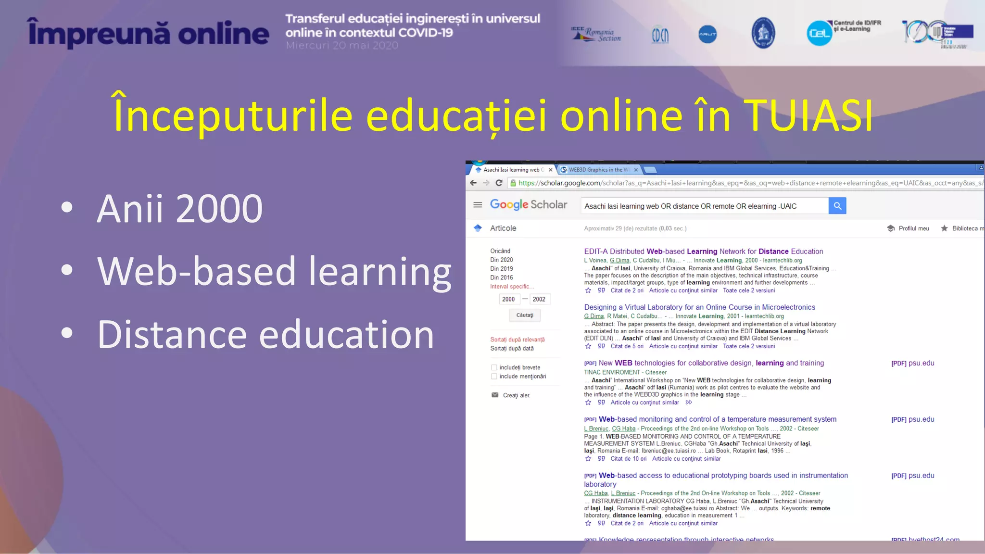The width and height of the screenshot is (985, 554).
Task: Star the temperature measurement system result
Action: [588, 459]
